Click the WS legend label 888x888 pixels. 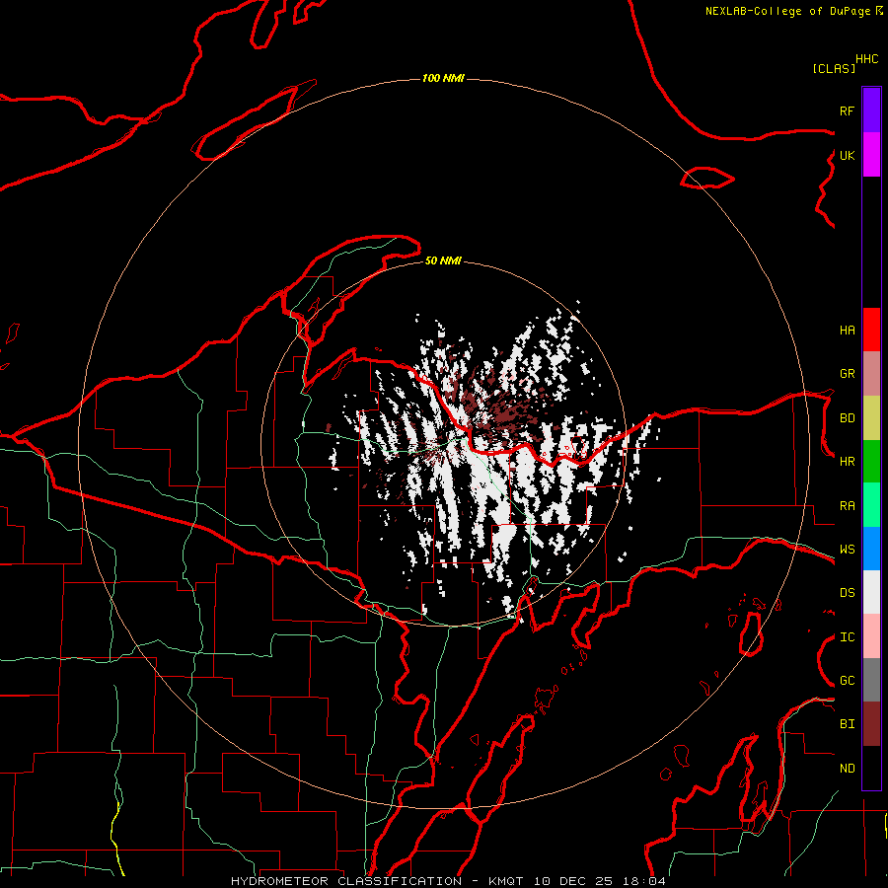pos(848,550)
